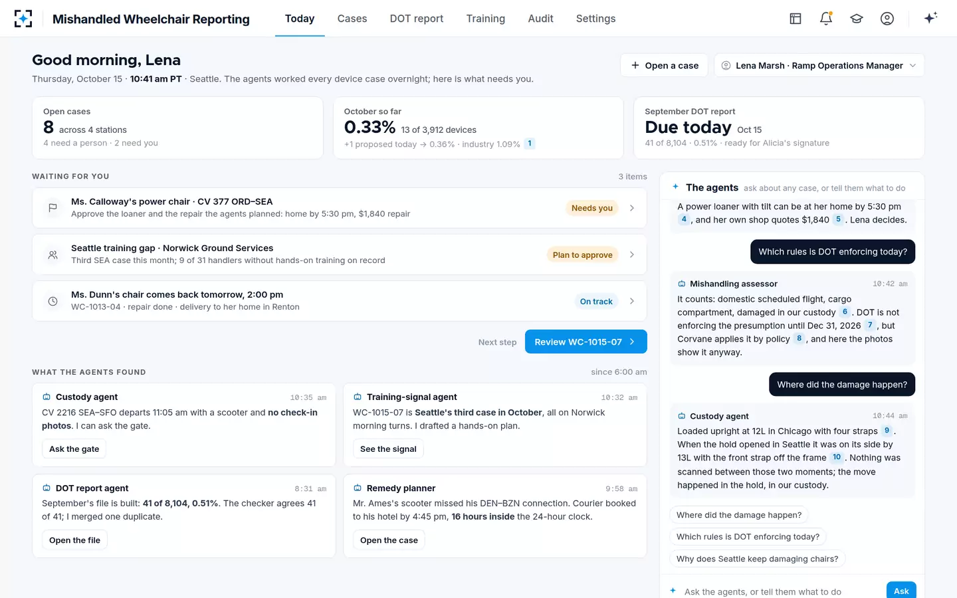
Task: Expand the Lena Marsh role dropdown
Action: click(x=819, y=65)
